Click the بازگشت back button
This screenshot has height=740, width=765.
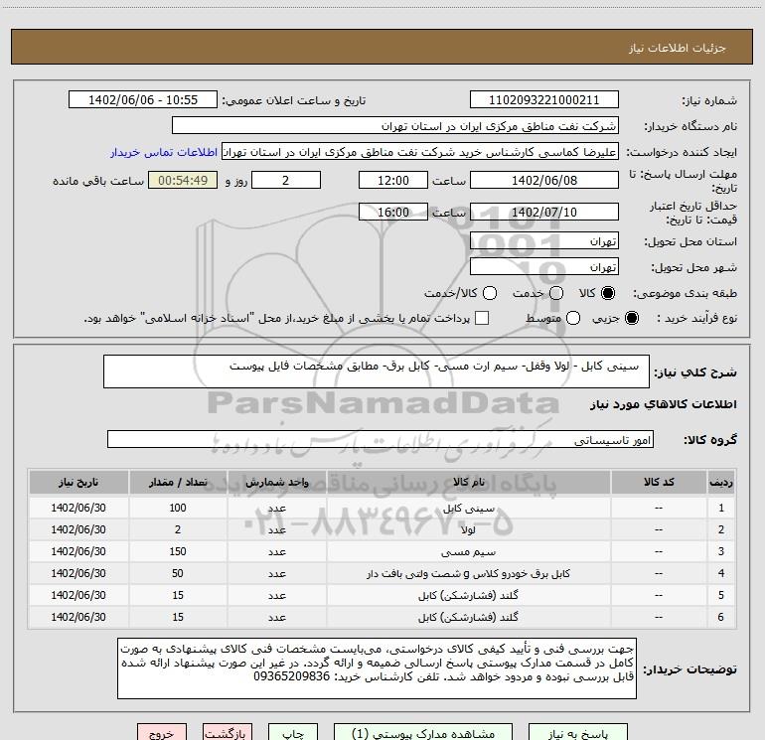click(228, 733)
